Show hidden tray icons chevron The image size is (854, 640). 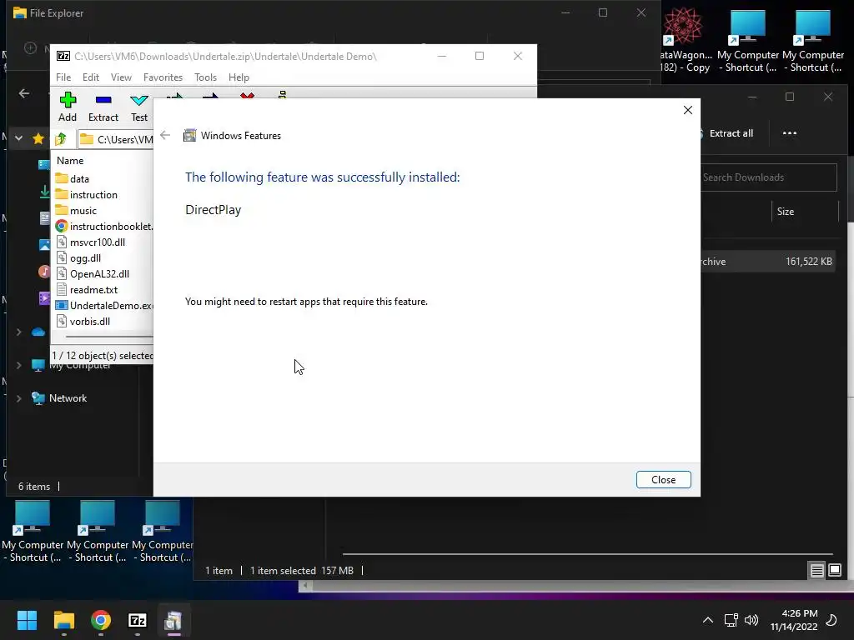(707, 620)
